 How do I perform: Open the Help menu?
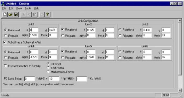click(36, 8)
